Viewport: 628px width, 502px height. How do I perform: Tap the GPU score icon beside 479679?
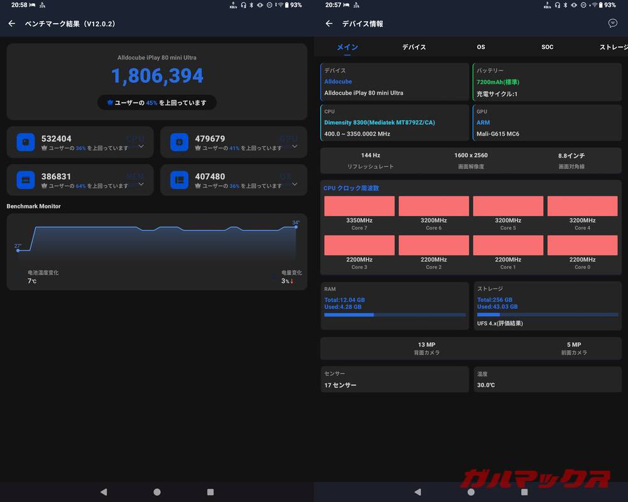tap(179, 142)
